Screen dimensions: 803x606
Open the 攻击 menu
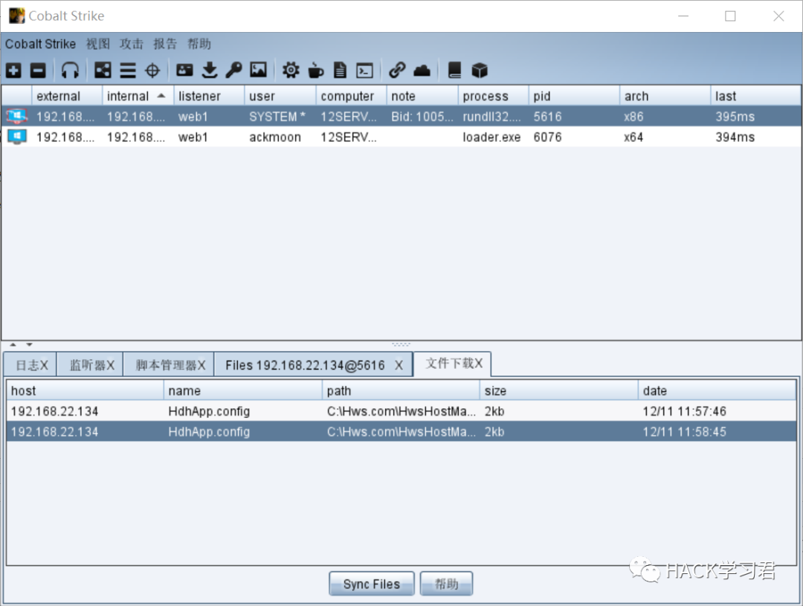pos(132,44)
